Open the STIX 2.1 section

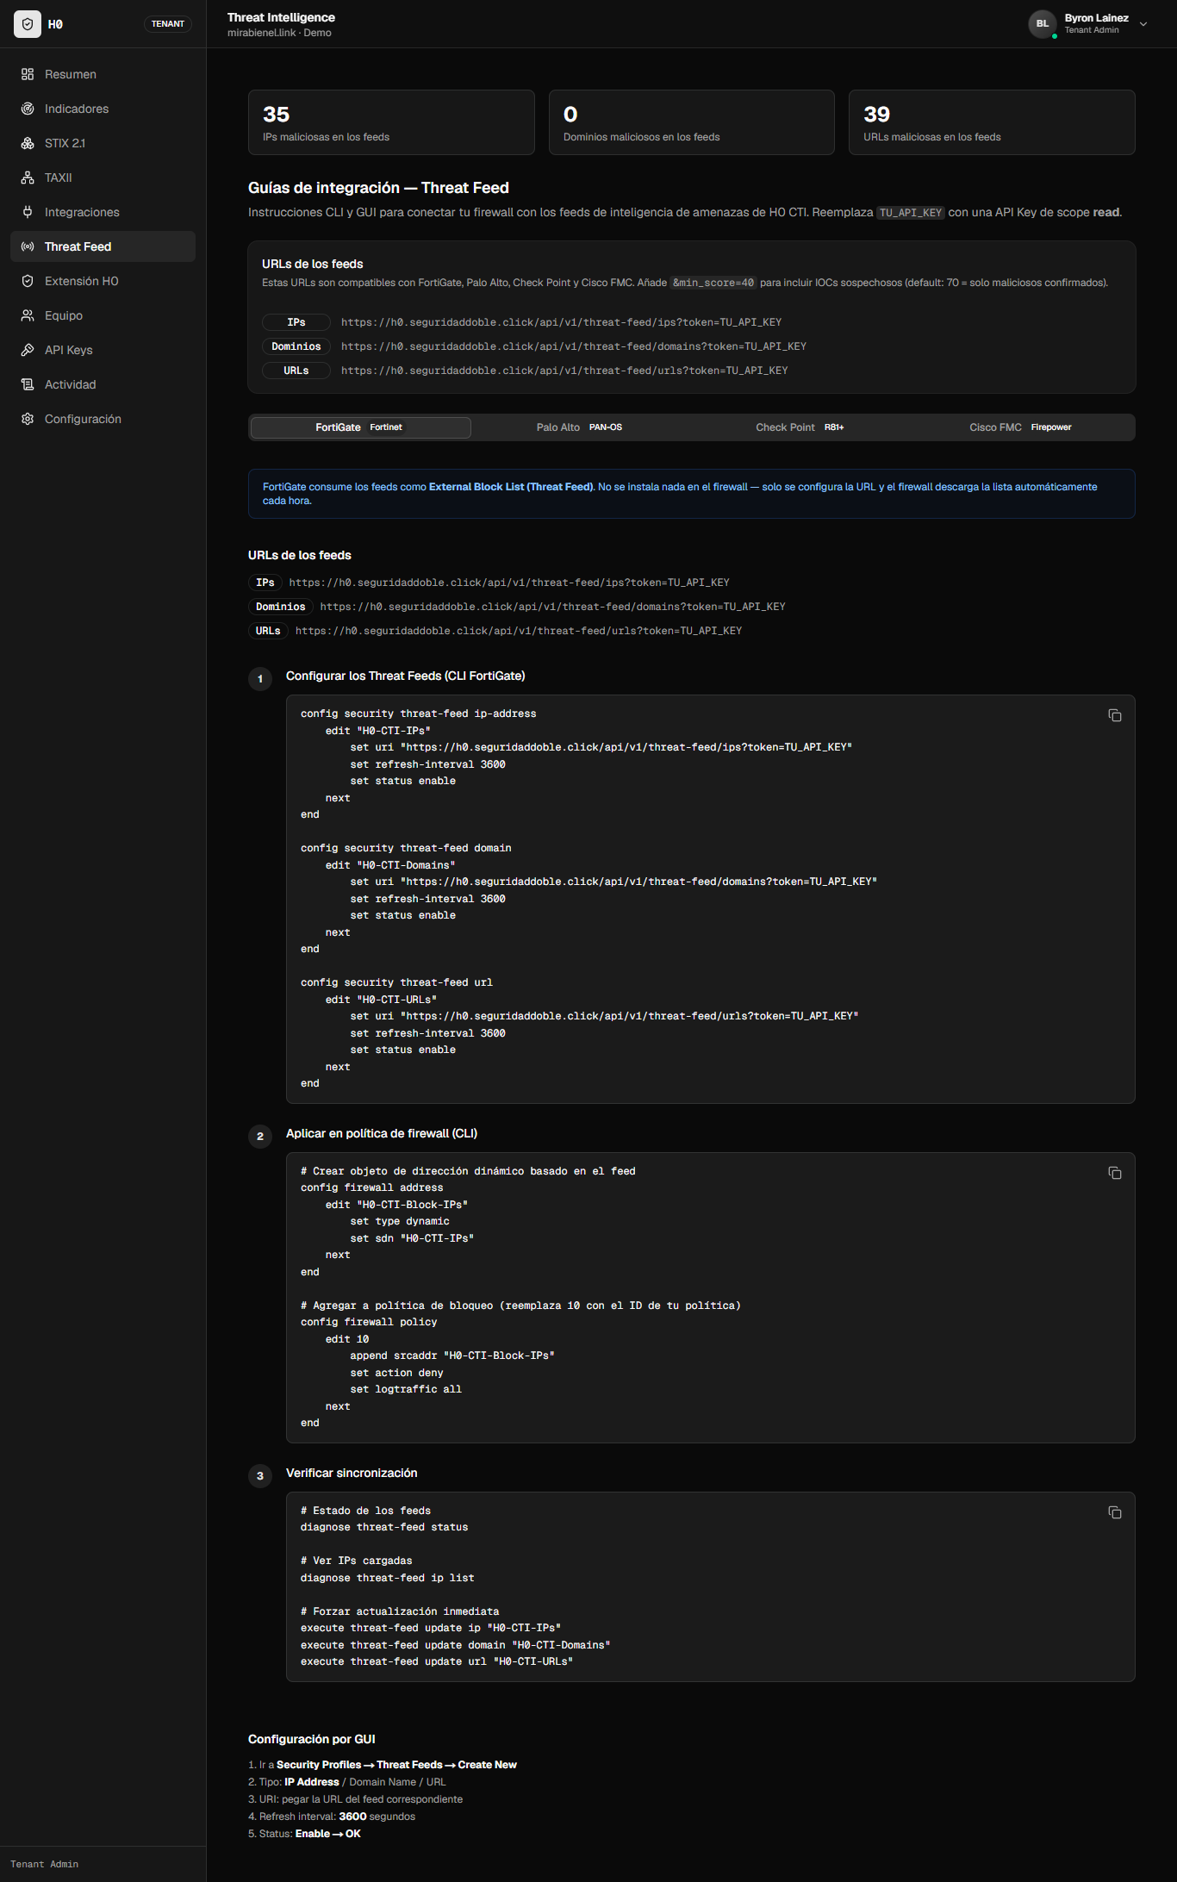(103, 143)
